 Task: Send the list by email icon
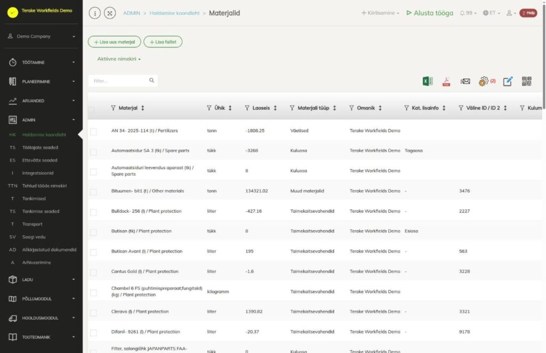coord(465,82)
